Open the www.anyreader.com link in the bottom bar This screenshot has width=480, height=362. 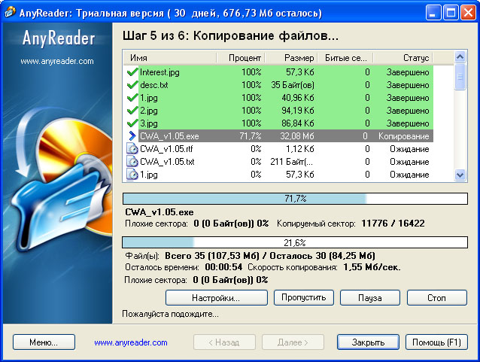click(x=131, y=342)
